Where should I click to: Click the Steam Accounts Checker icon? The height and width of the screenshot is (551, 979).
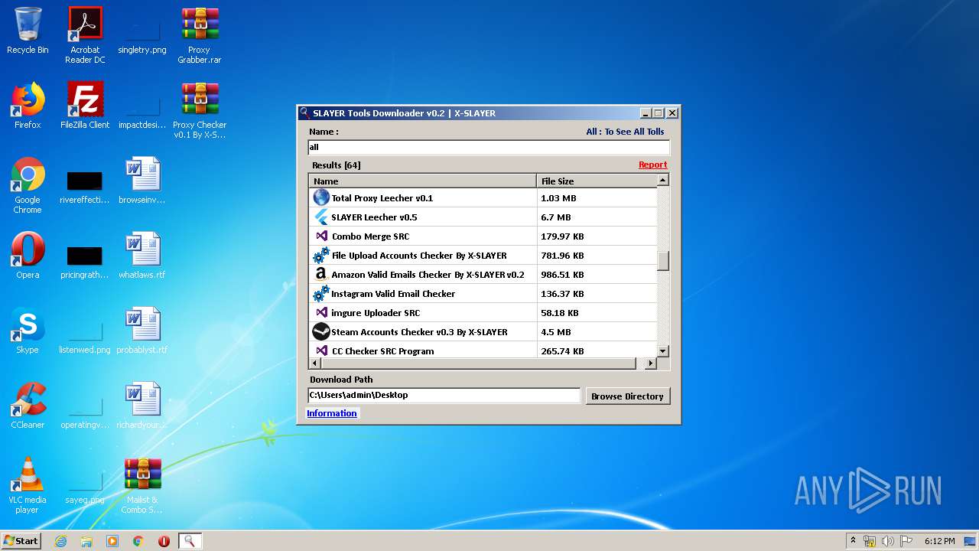click(321, 331)
